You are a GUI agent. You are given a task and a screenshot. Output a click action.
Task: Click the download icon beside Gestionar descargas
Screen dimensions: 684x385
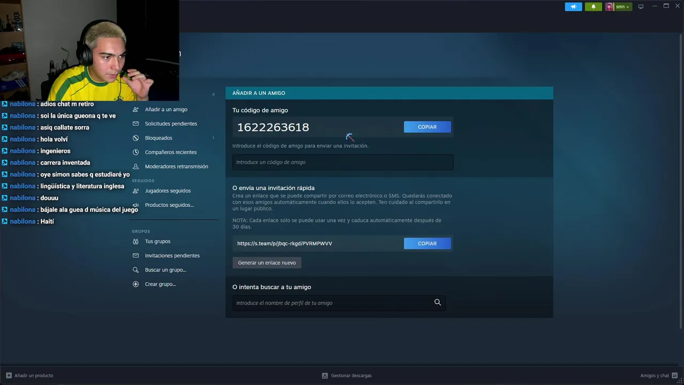tap(325, 375)
